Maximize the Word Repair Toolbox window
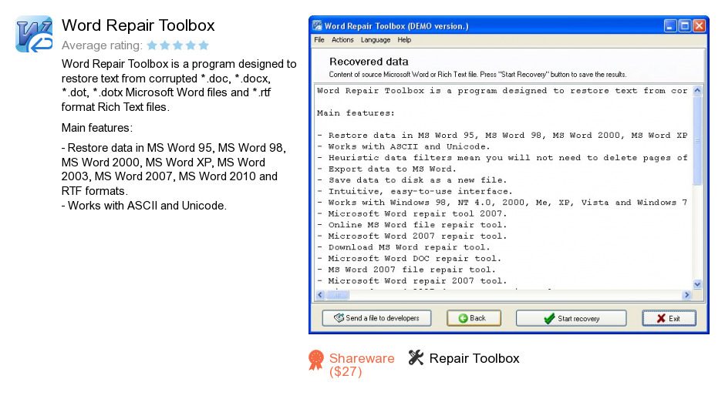Viewport: 725px width, 399px height. tap(685, 26)
